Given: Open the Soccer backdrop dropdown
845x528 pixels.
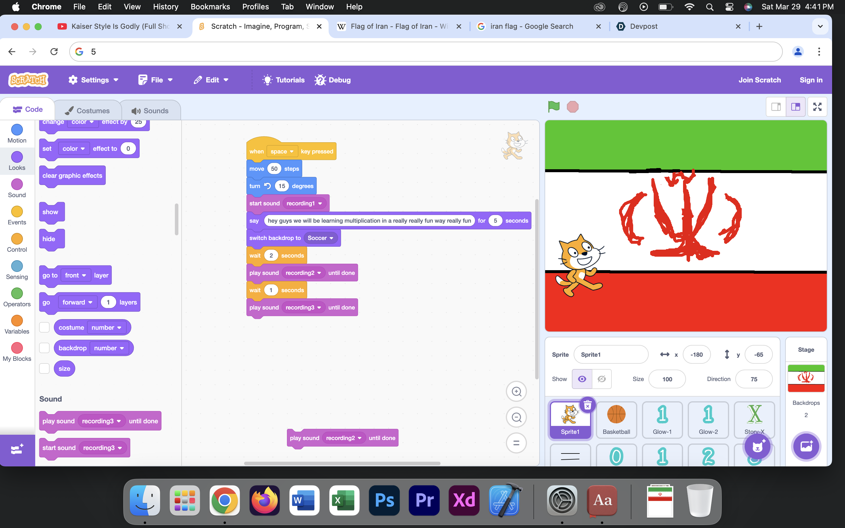Looking at the screenshot, I should tap(320, 238).
